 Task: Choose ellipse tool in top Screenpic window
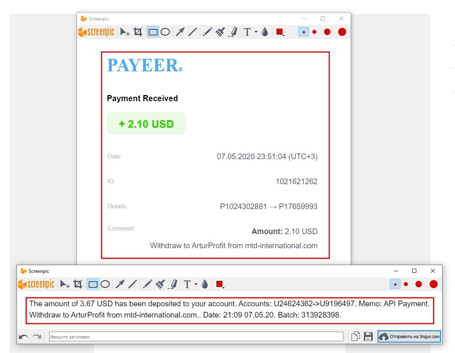point(165,32)
